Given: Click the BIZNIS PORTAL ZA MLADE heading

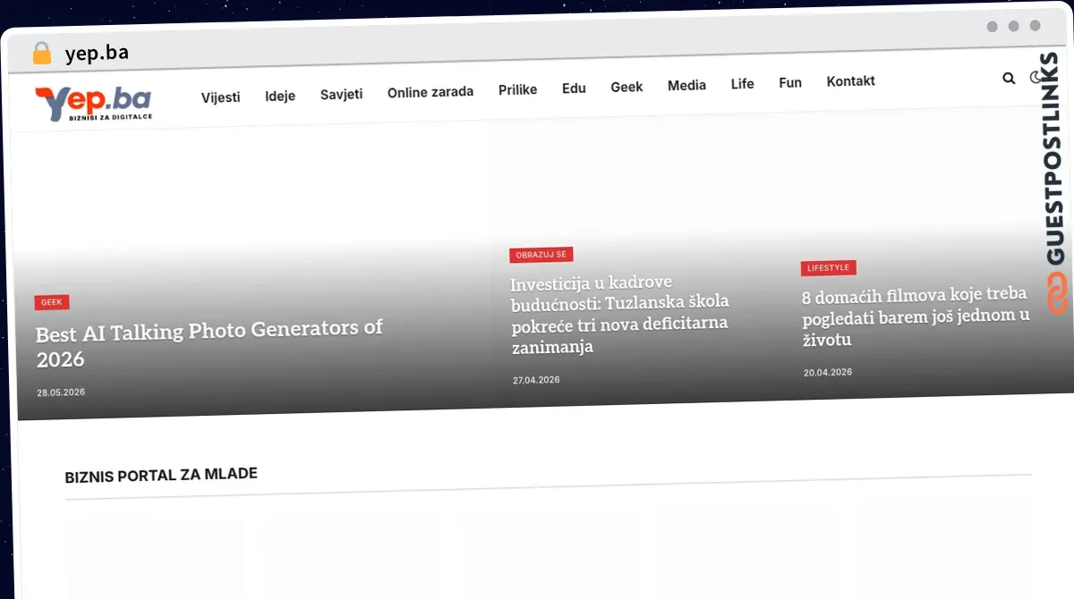Looking at the screenshot, I should (x=161, y=475).
